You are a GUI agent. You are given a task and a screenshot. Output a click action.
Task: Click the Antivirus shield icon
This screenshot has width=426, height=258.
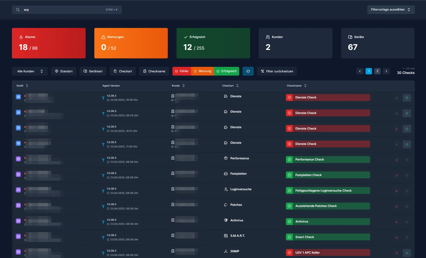(x=226, y=220)
